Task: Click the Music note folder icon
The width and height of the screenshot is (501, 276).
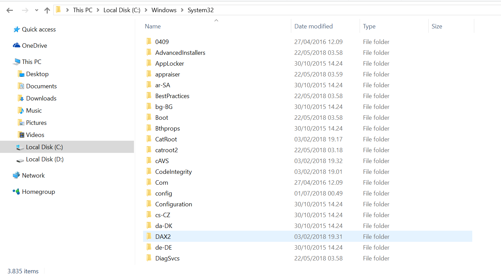Action: (x=21, y=111)
